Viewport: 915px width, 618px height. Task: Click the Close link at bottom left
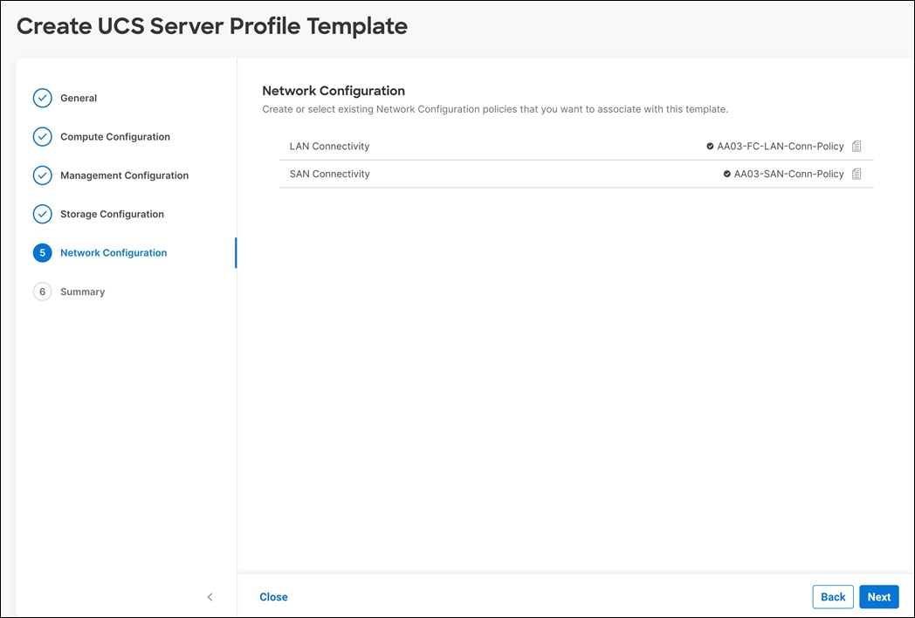[x=273, y=596]
